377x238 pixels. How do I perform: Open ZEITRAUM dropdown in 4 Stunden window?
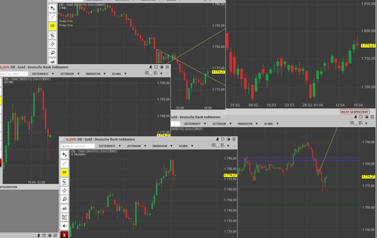pos(137,146)
